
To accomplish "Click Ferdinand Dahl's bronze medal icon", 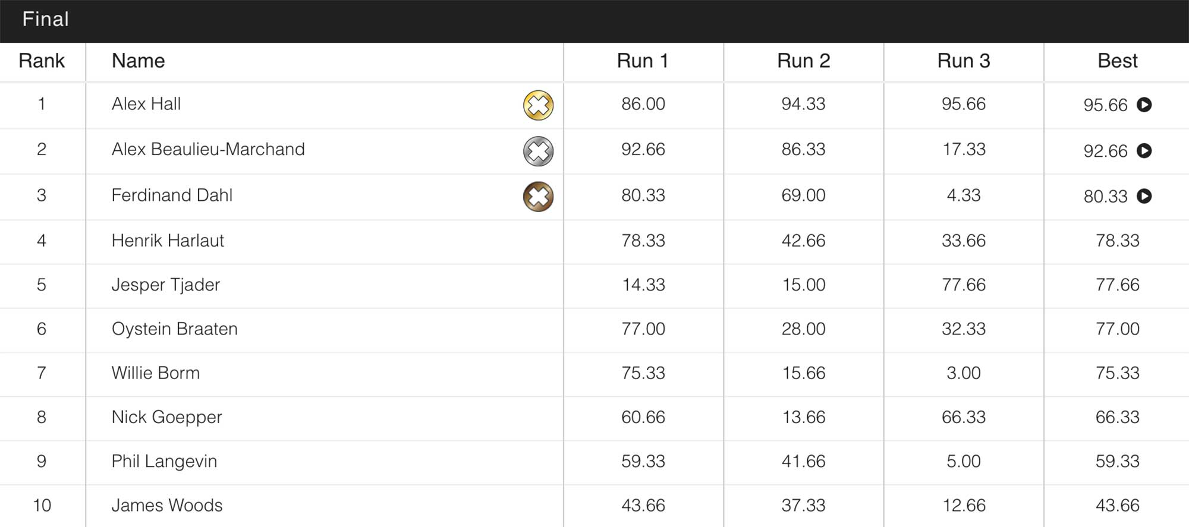I will pyautogui.click(x=538, y=197).
